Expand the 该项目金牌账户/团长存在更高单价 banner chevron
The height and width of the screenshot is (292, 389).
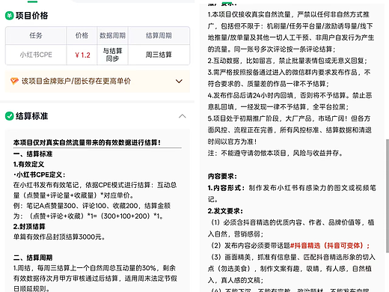coord(179,81)
